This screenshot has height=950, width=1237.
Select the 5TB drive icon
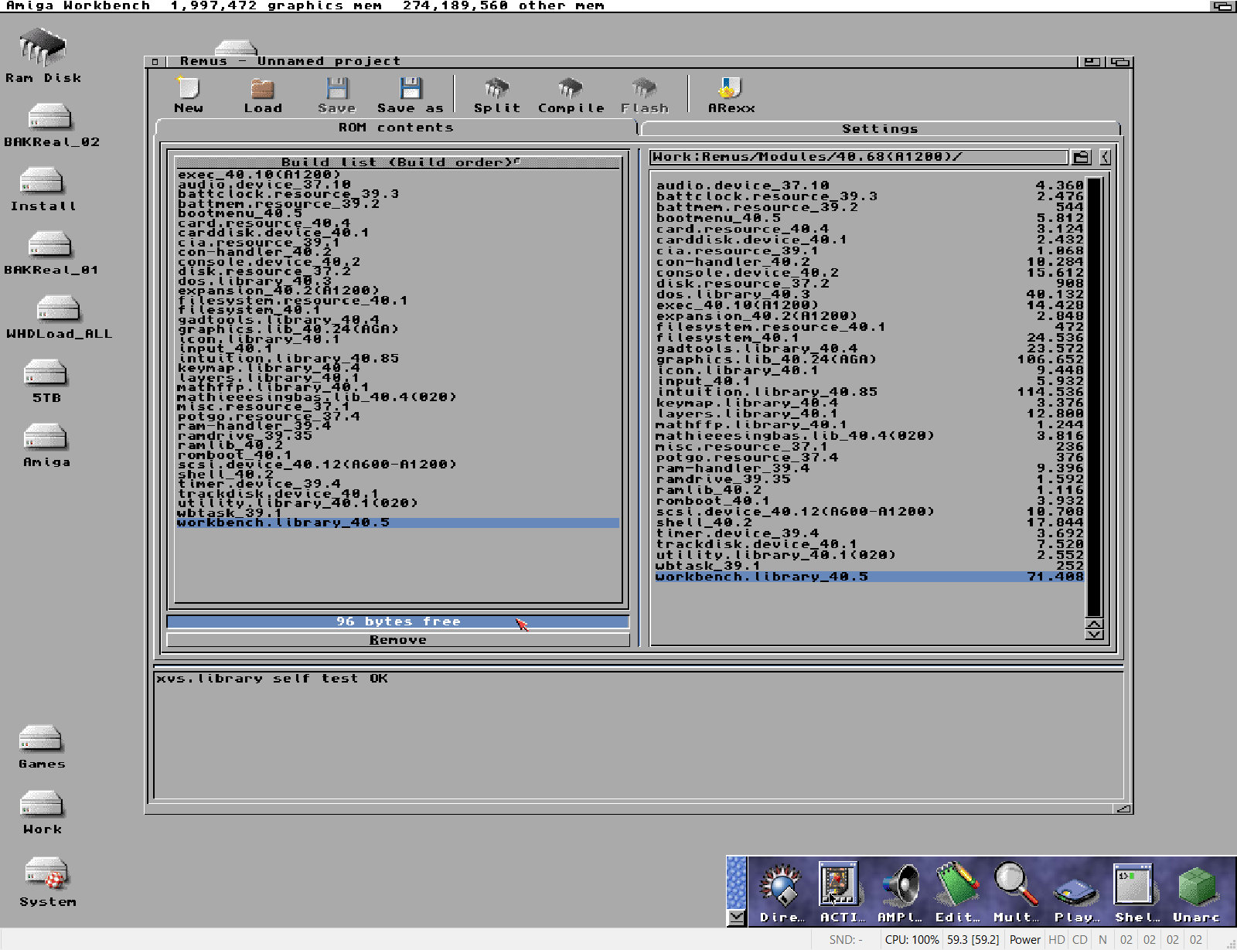[x=46, y=382]
